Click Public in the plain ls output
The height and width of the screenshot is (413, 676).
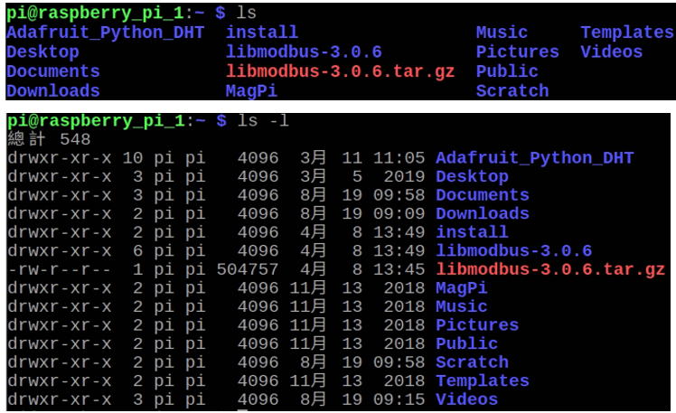coord(507,71)
